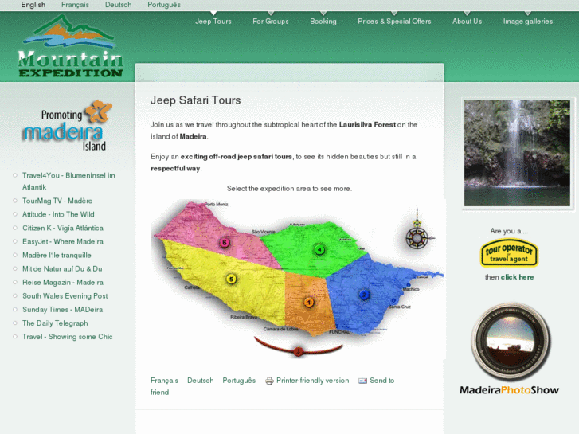Viewport: 579px width, 434px height.
Task: Switch language to Português in top bar
Action: coord(164,5)
